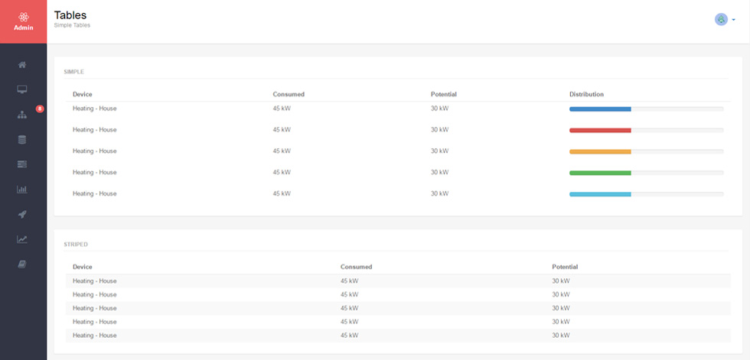Click Distribution column header
Image resolution: width=750 pixels, height=360 pixels.
click(x=586, y=95)
